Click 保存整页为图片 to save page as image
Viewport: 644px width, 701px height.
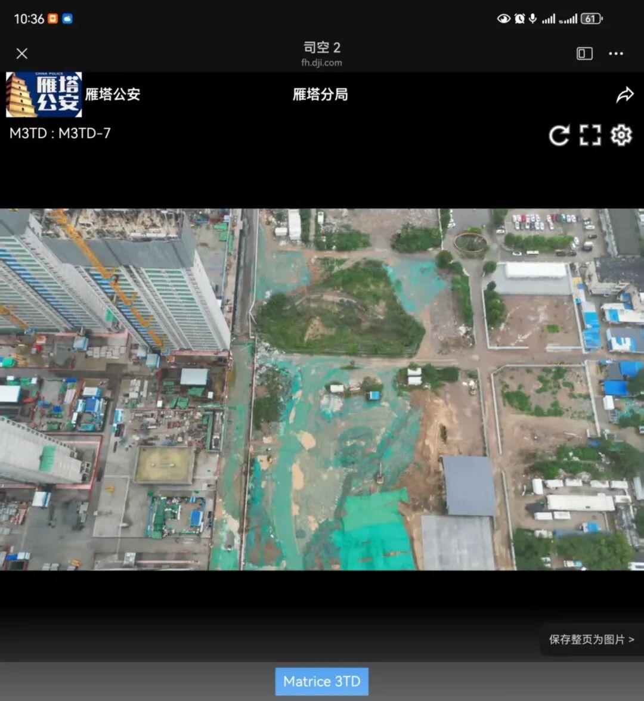pyautogui.click(x=591, y=640)
